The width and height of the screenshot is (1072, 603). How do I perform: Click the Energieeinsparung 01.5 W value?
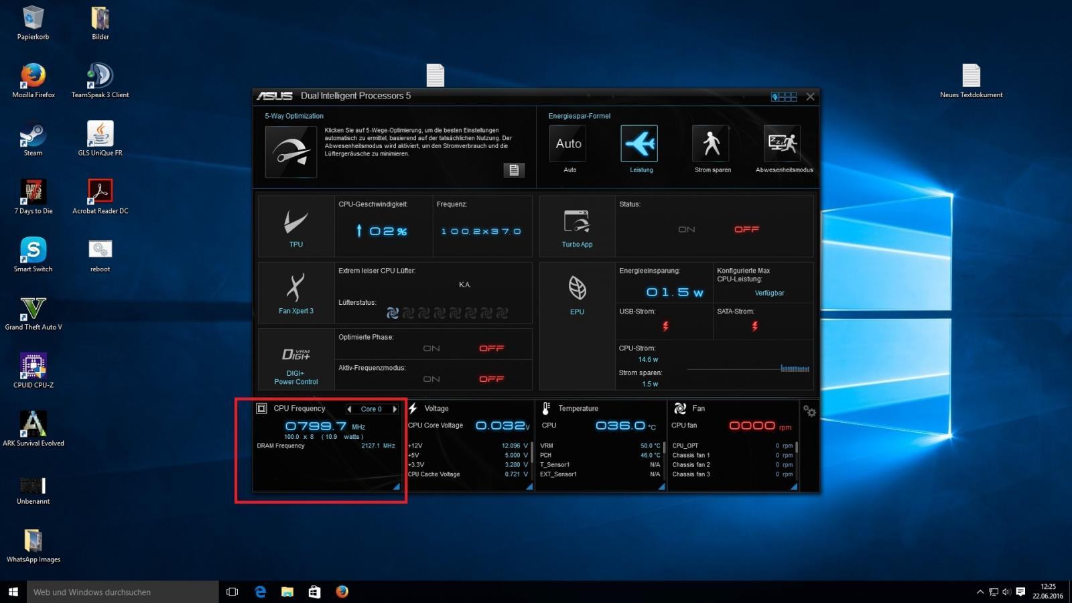(x=675, y=292)
